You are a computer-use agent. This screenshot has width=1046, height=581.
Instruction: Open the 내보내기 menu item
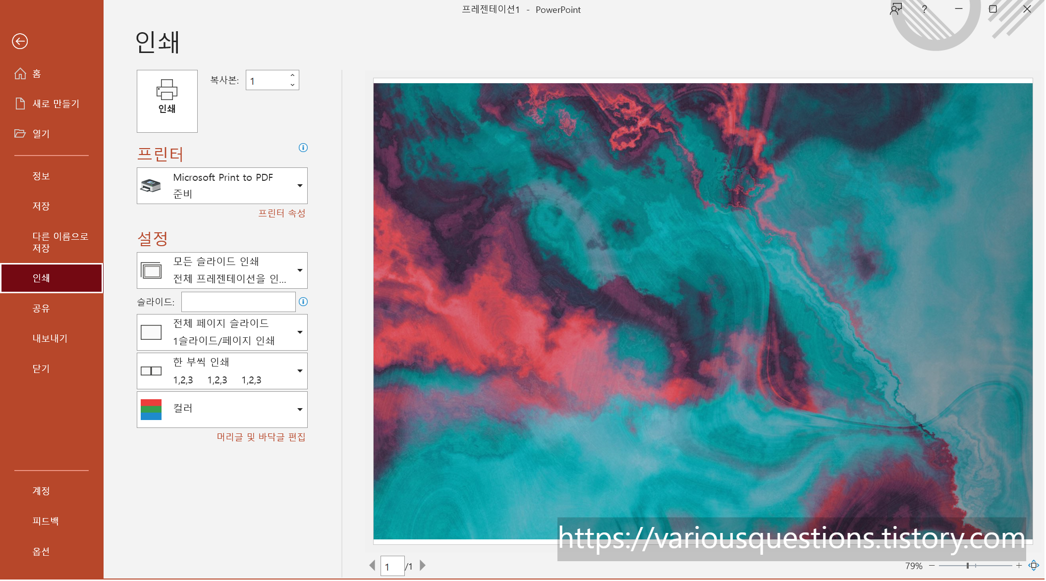(50, 338)
